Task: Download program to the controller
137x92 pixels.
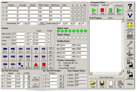Action: tap(130, 64)
